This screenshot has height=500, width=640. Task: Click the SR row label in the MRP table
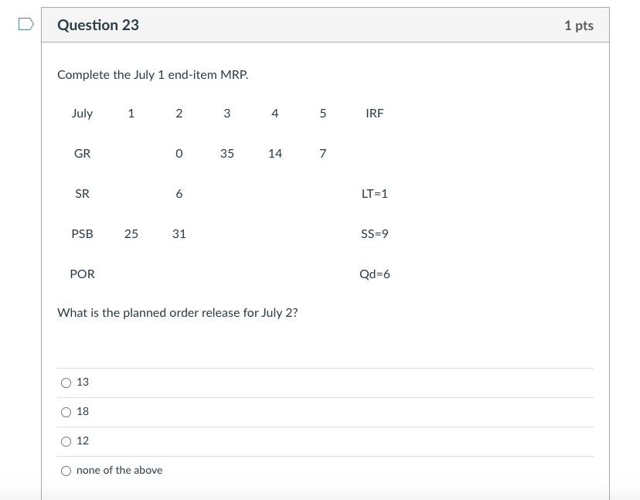tap(83, 193)
